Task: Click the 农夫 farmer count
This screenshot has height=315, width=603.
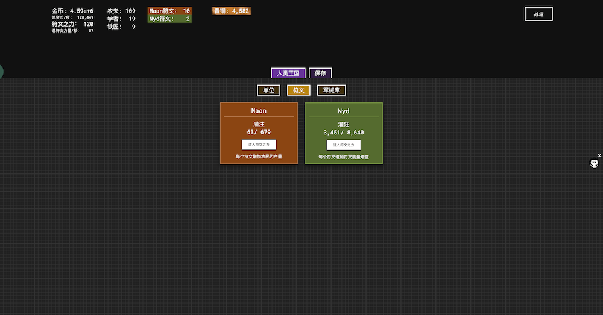Action: (121, 11)
